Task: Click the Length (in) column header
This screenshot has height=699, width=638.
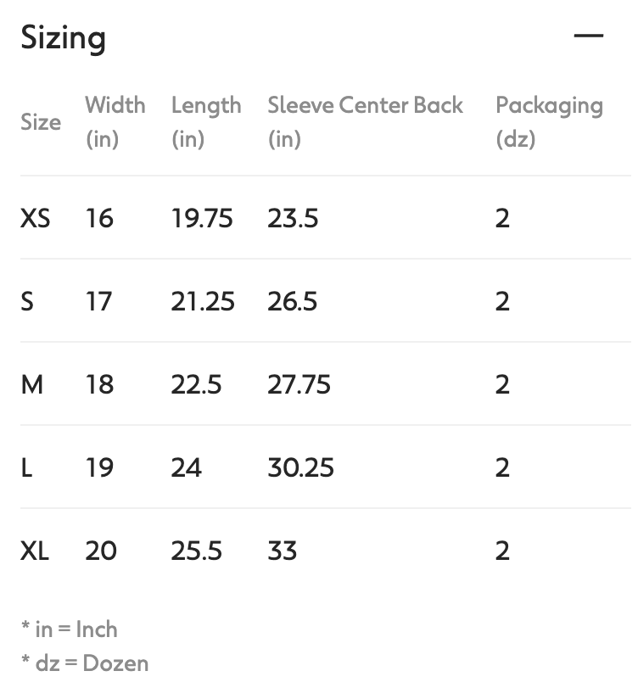Action: point(205,121)
